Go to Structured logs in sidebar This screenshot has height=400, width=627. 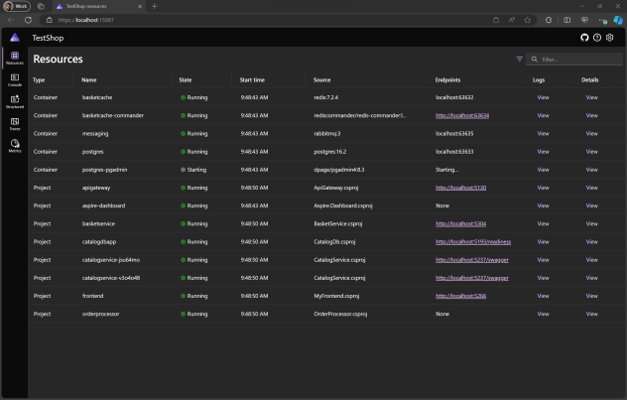point(14,100)
